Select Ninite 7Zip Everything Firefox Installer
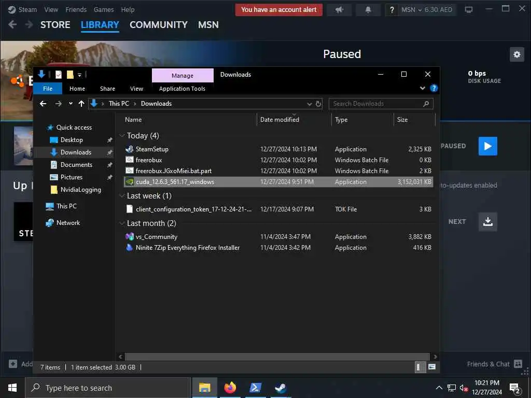The height and width of the screenshot is (398, 531). click(x=278, y=248)
